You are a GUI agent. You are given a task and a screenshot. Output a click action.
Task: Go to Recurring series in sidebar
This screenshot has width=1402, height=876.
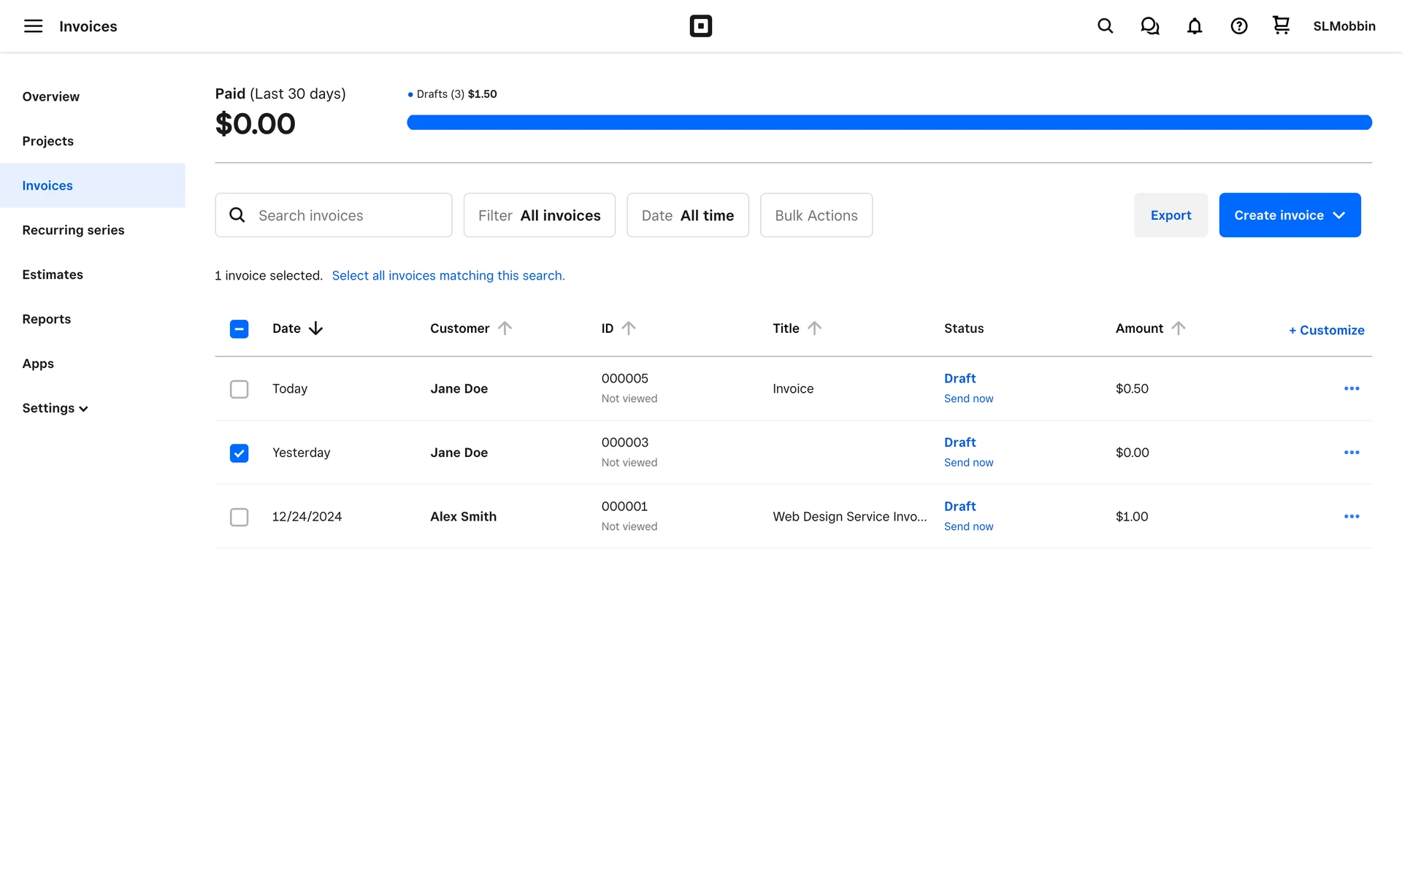coord(73,230)
